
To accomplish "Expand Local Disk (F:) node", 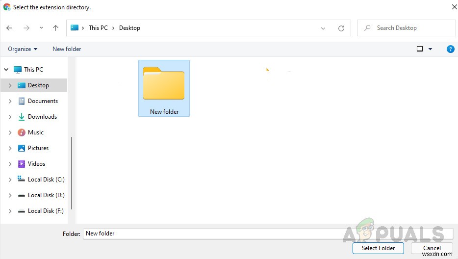I will [x=10, y=211].
